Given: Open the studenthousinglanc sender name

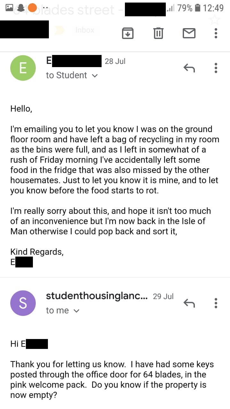Looking at the screenshot, I should (x=97, y=296).
